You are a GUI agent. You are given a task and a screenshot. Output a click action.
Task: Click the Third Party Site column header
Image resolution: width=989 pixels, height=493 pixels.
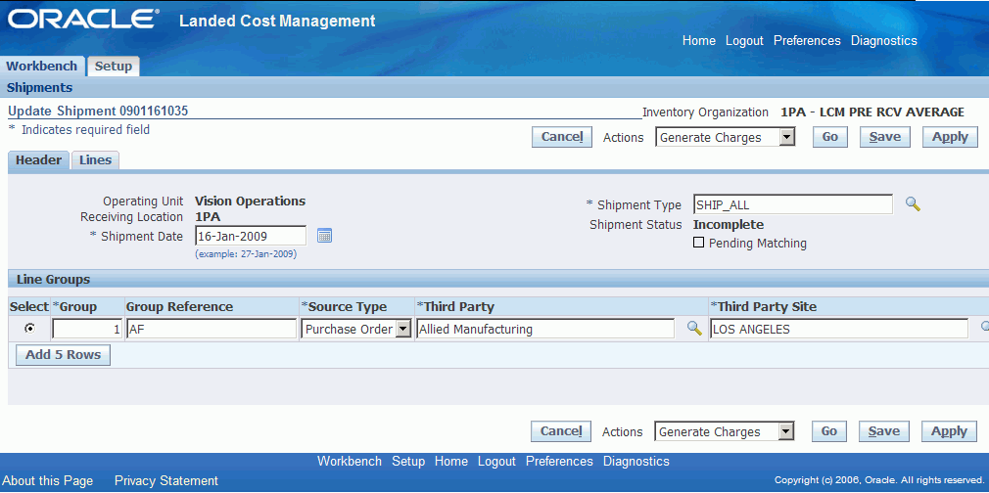pos(763,307)
